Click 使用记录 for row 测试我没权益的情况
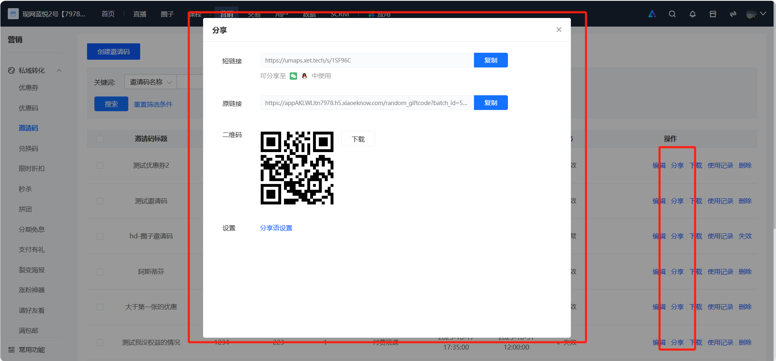776x361 pixels. pyautogui.click(x=720, y=342)
